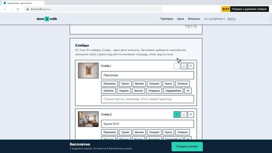The image size is (272, 153).
Task: Click the dom2rolik logo
Action: (47, 19)
